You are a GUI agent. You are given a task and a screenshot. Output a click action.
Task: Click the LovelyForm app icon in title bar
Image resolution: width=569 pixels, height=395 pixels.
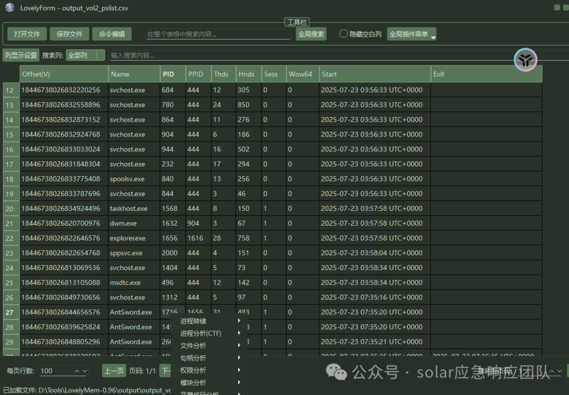[x=10, y=7]
